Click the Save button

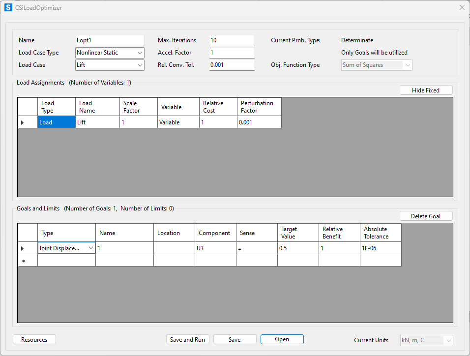coord(235,339)
